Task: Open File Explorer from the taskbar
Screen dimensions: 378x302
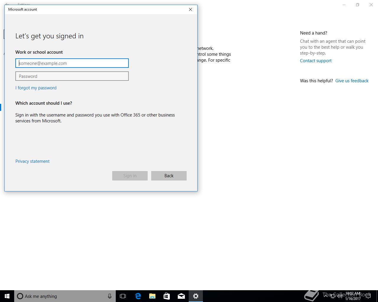Action: pos(152,296)
